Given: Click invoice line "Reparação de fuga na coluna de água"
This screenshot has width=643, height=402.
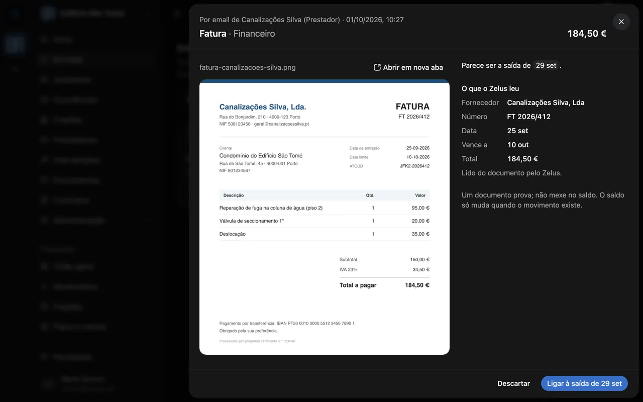Looking at the screenshot, I should point(271,208).
